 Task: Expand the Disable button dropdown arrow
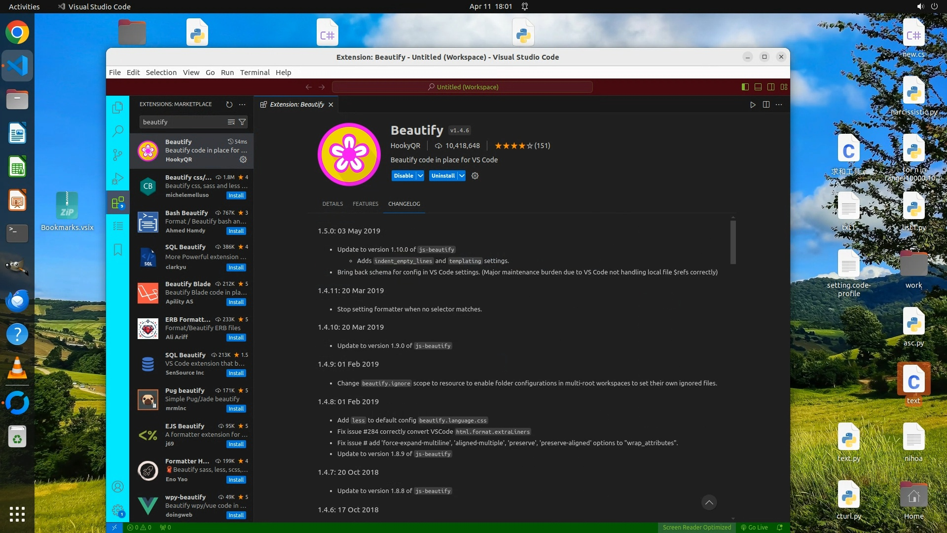click(x=420, y=176)
